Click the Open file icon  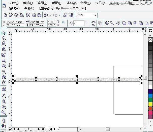pos(11,15)
